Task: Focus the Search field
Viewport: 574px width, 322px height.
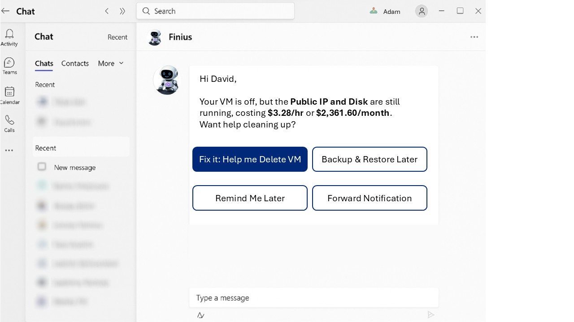Action: (x=215, y=11)
